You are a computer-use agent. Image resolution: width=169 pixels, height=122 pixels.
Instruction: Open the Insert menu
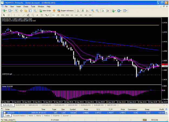click(x=19, y=6)
